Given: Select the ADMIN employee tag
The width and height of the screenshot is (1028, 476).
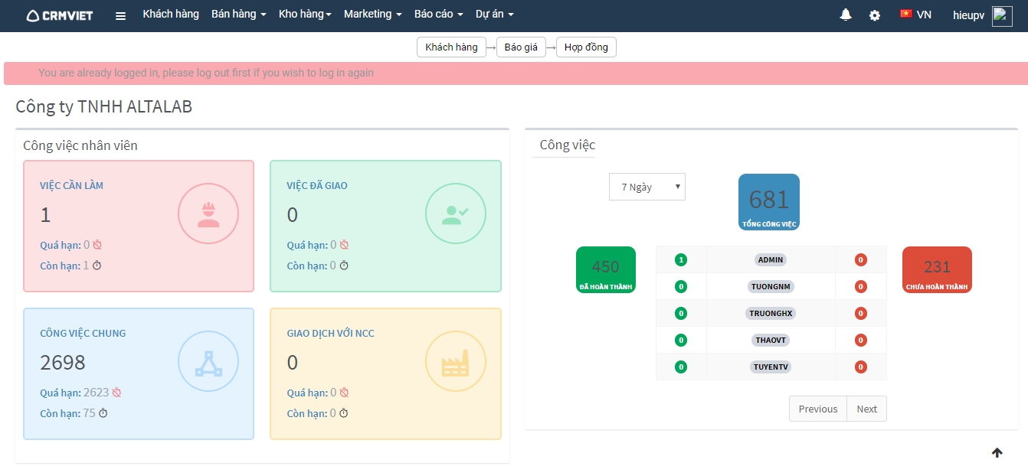Looking at the screenshot, I should tap(771, 259).
